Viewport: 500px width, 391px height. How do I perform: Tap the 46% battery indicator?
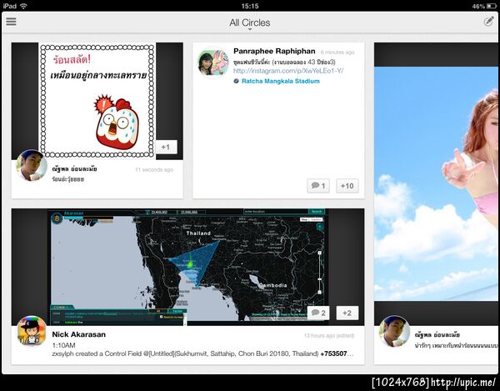[x=483, y=6]
